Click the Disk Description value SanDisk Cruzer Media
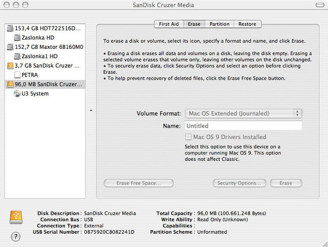Image resolution: width=328 pixels, height=247 pixels. coord(110,214)
